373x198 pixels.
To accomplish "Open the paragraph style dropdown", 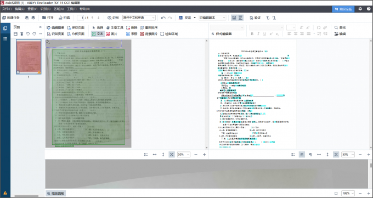I will pos(227,27).
